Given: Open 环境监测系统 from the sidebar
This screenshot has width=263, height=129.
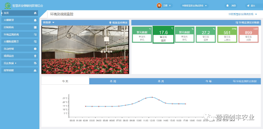Looking at the screenshot, I should (x=20, y=34).
